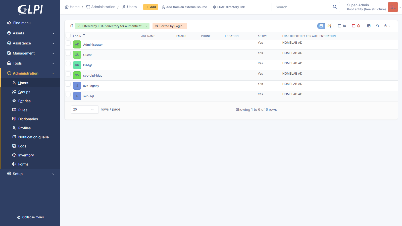The height and width of the screenshot is (226, 402).
Task: Click the S avatar for svc-legacy
Action: (x=77, y=86)
